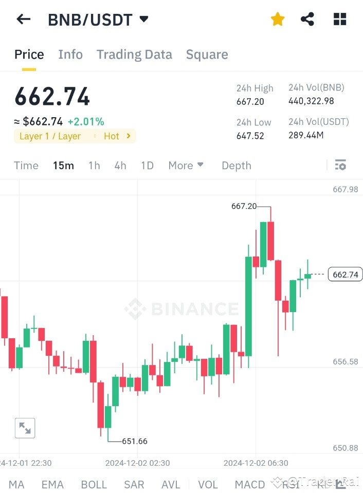
Task: Switch to the Trading Data tab
Action: coord(134,54)
